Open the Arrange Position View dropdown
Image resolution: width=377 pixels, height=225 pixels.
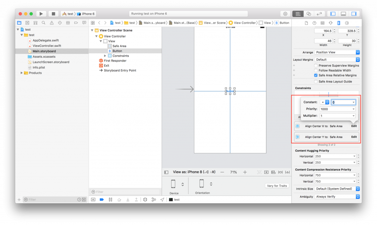337,52
